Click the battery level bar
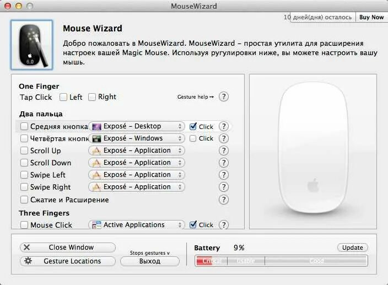 click(281, 261)
